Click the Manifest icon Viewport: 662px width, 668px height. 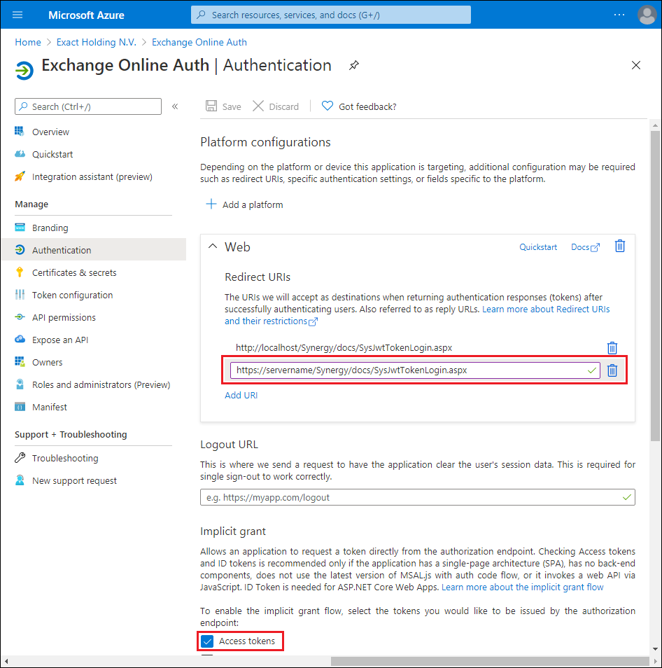coord(20,407)
